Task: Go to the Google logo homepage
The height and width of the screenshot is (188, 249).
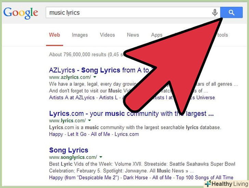Action: 21,13
